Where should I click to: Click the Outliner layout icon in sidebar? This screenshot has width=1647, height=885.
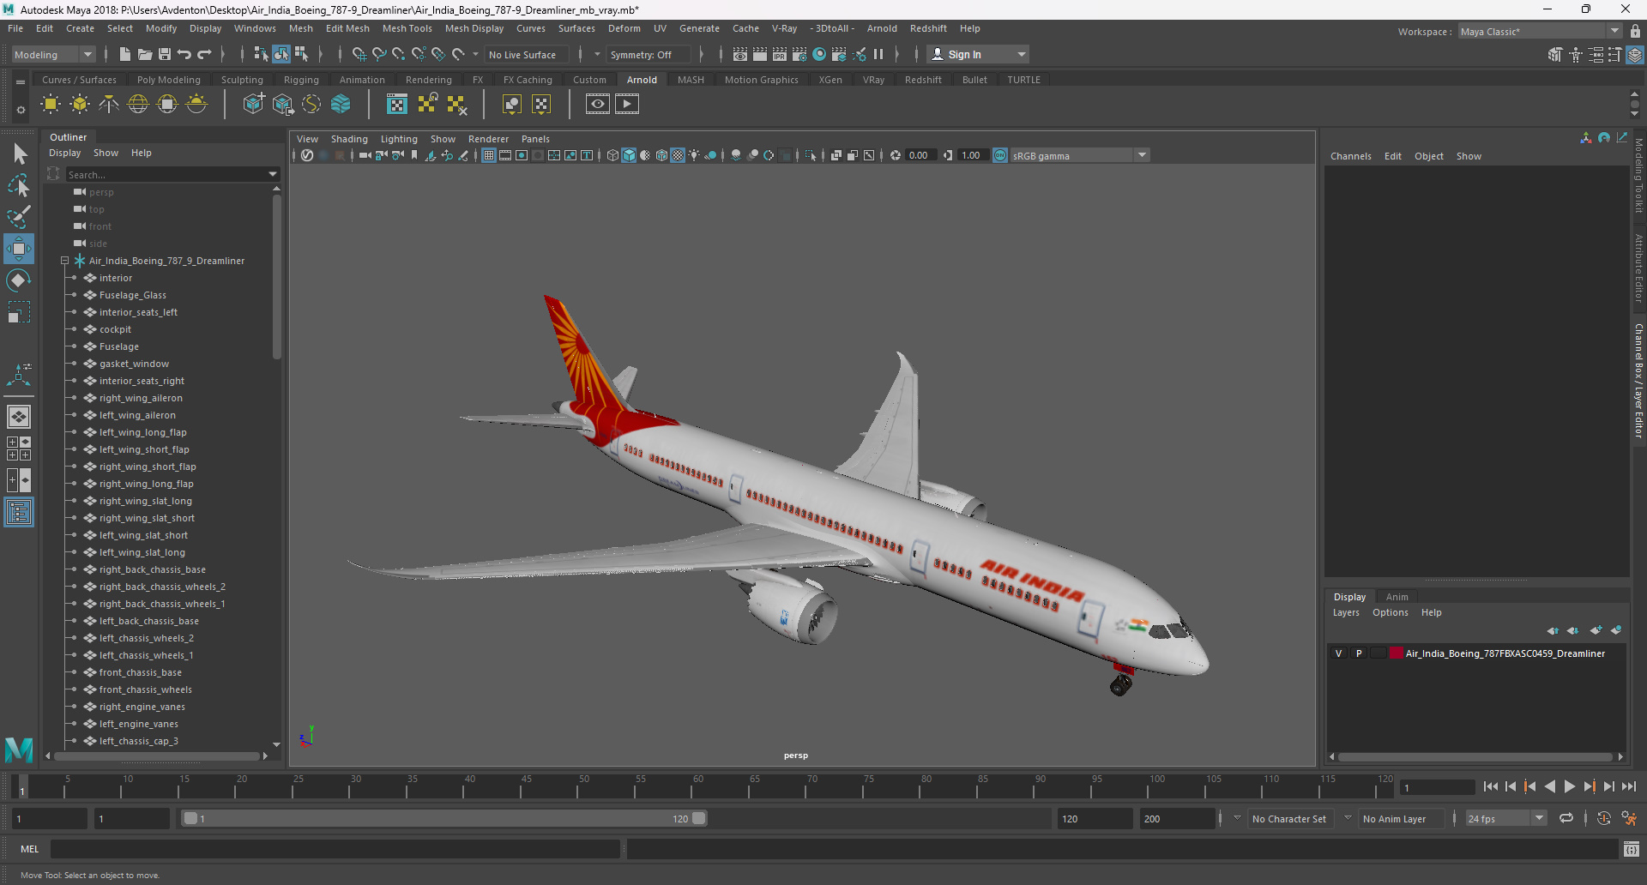point(19,512)
